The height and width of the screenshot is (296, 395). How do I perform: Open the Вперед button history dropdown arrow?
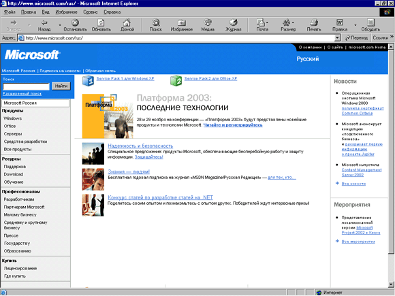coord(29,25)
